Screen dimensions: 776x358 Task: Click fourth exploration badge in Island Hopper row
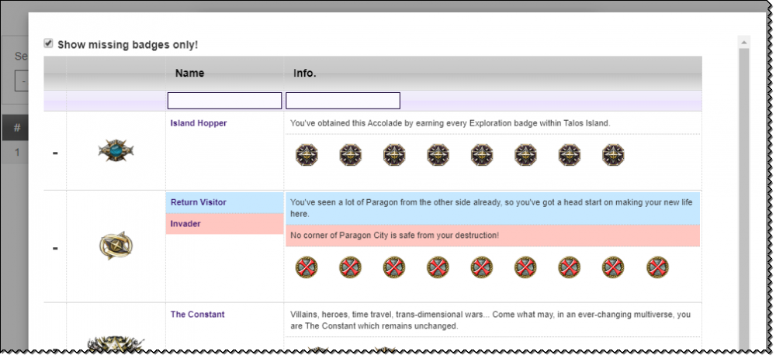(438, 155)
